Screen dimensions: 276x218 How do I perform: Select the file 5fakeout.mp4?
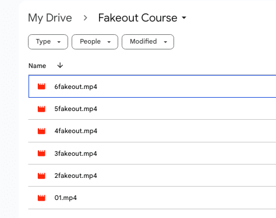[152, 109]
